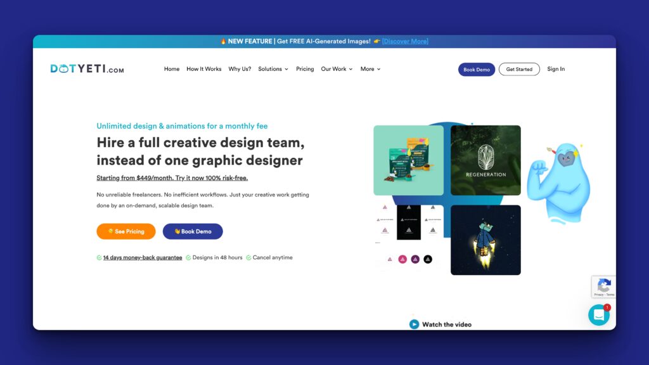Click the Designs in 48 hours text
The height and width of the screenshot is (365, 649).
(217, 257)
